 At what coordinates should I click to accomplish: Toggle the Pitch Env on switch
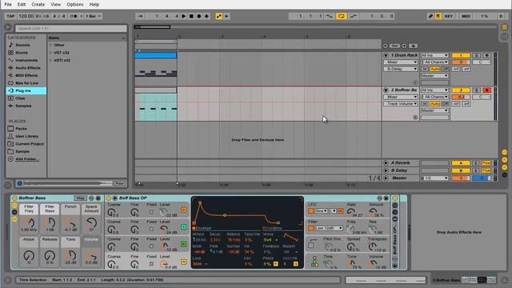[x=311, y=246]
